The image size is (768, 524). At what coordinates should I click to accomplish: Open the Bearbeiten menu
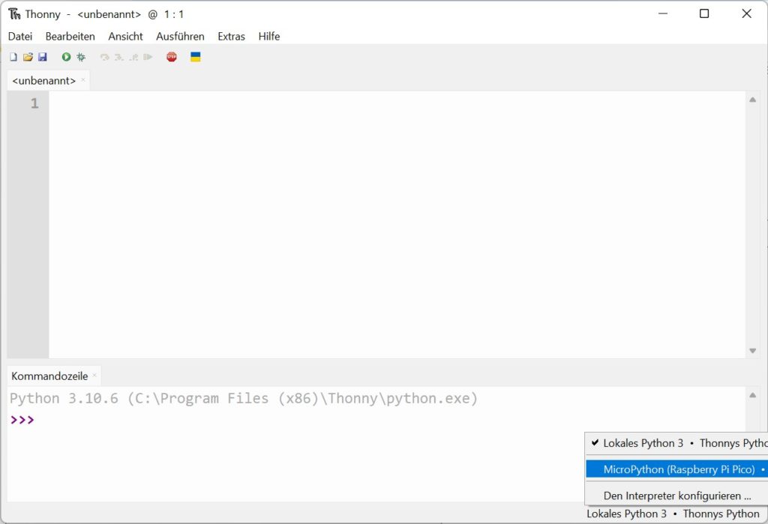point(70,36)
